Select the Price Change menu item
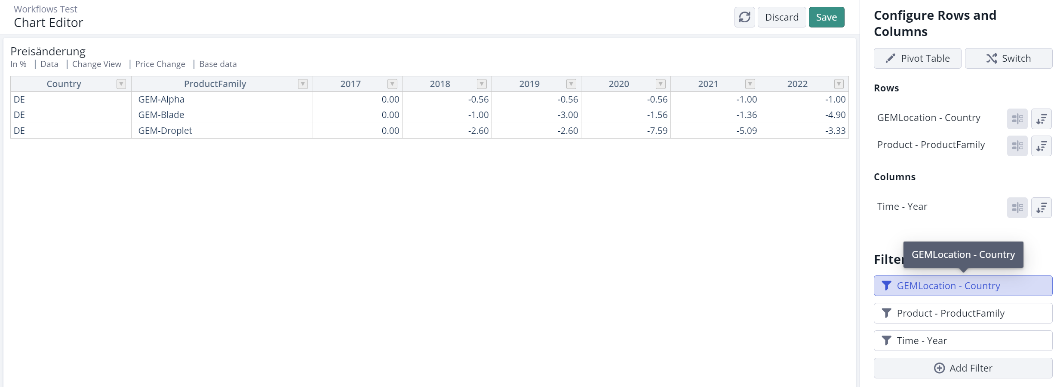The image size is (1057, 387). [x=160, y=64]
